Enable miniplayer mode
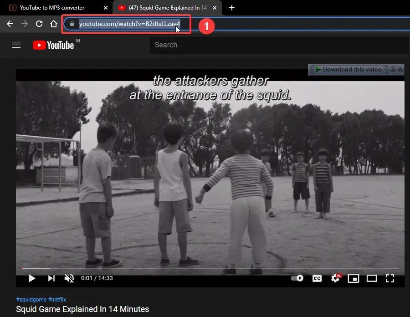The height and width of the screenshot is (317, 410). tap(353, 278)
